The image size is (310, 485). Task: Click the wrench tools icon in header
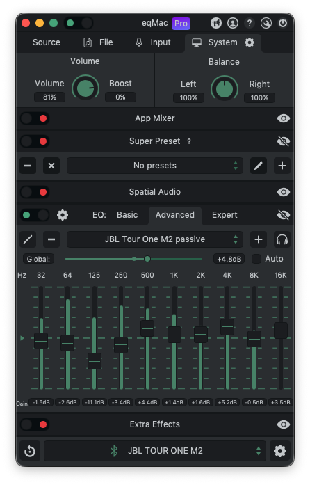tap(266, 23)
